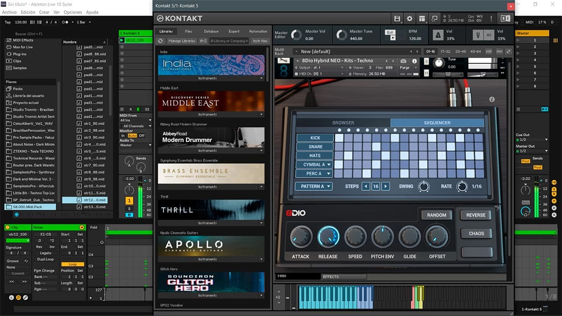Click the loop bracket icon in piano roll
562x316 pixels.
tap(103, 242)
